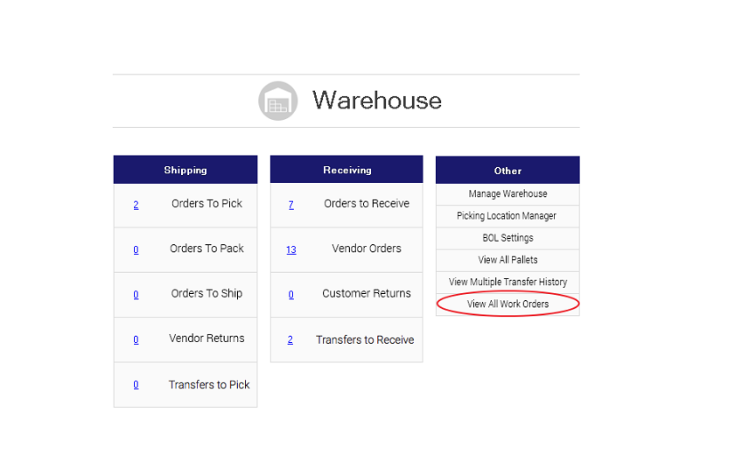Image resolution: width=735 pixels, height=469 pixels.
Task: Open Manage Warehouse
Action: click(x=507, y=194)
